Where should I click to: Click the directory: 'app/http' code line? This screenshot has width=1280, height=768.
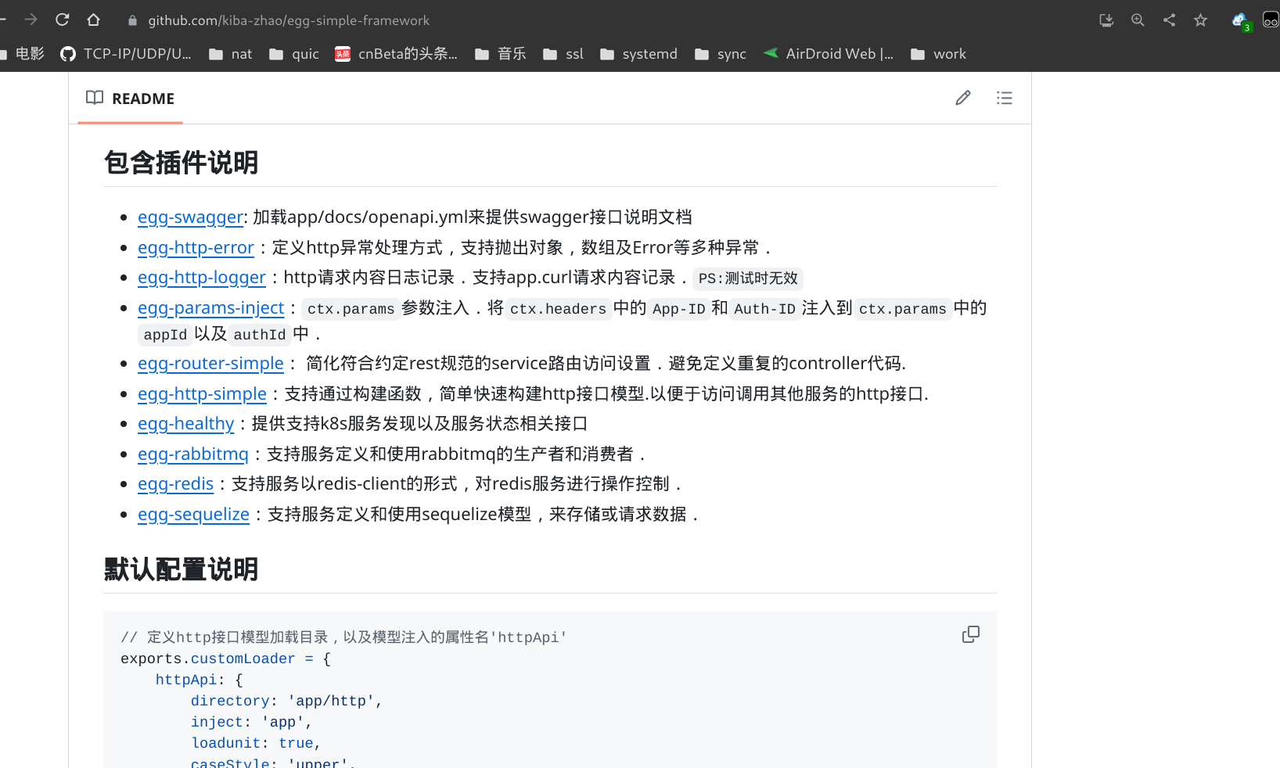point(286,701)
